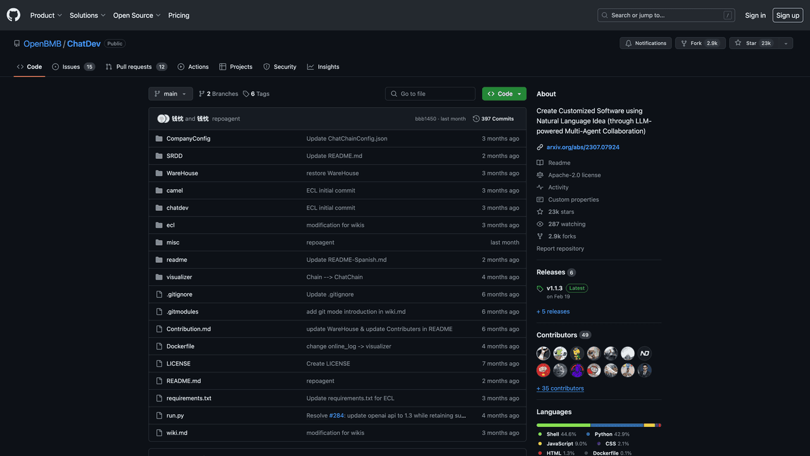Viewport: 810px width, 456px height.
Task: Open the Contribution.md file
Action: point(189,329)
